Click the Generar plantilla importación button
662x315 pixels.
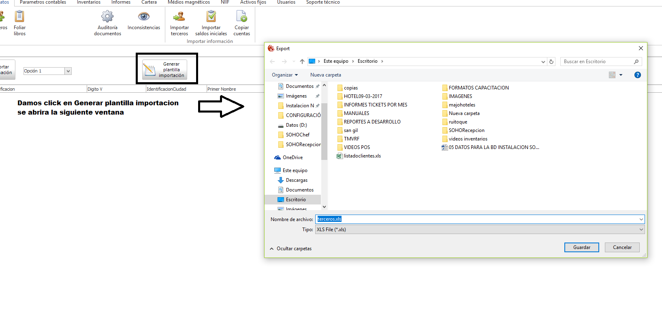tap(164, 70)
